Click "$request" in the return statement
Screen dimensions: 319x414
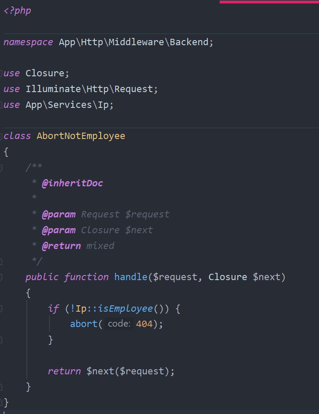[x=142, y=371]
